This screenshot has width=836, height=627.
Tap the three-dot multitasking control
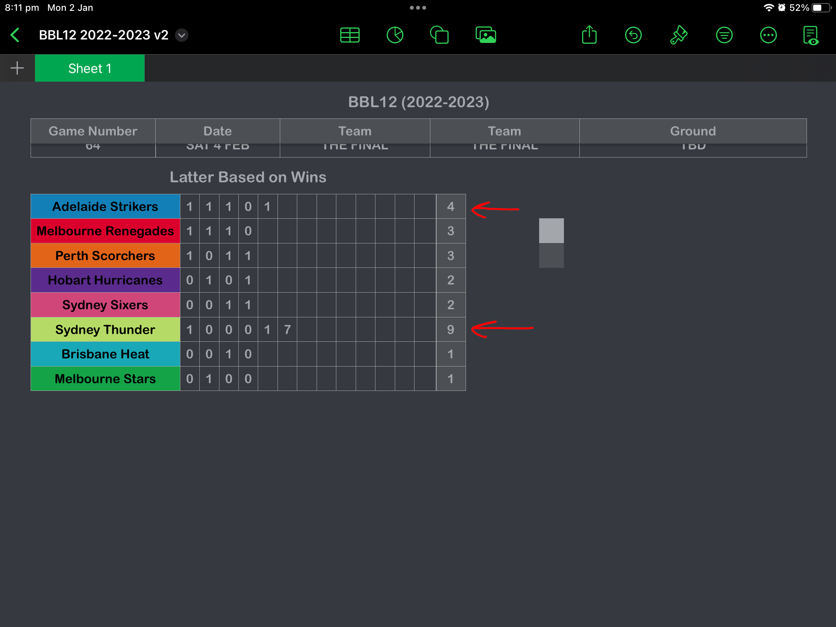click(418, 8)
